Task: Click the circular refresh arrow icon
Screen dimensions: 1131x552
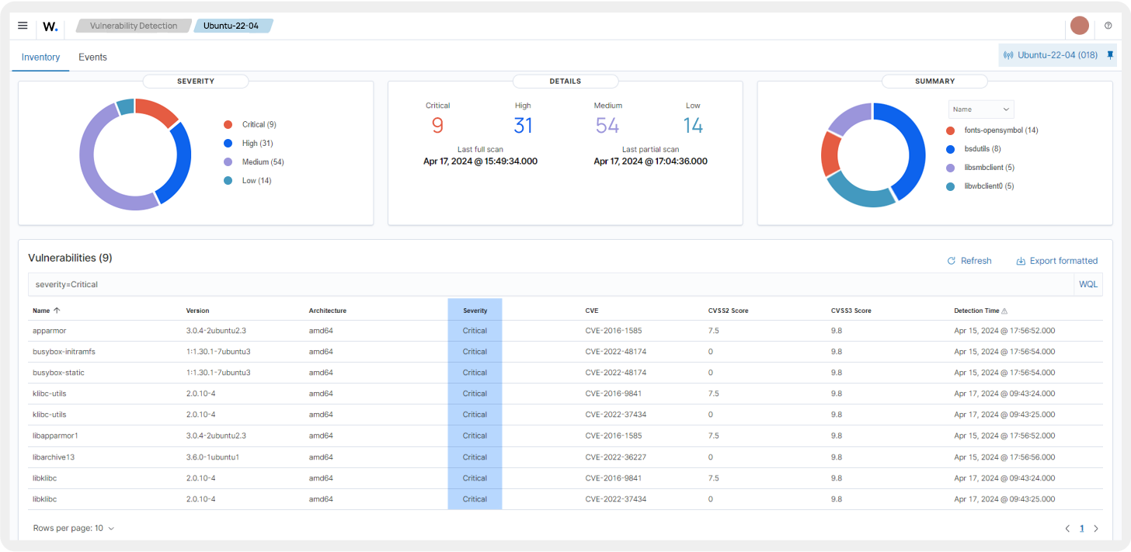Action: click(950, 261)
